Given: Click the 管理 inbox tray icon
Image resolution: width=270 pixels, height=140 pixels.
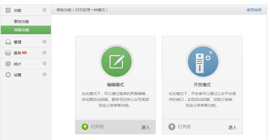Looking at the screenshot, I should tap(8, 42).
